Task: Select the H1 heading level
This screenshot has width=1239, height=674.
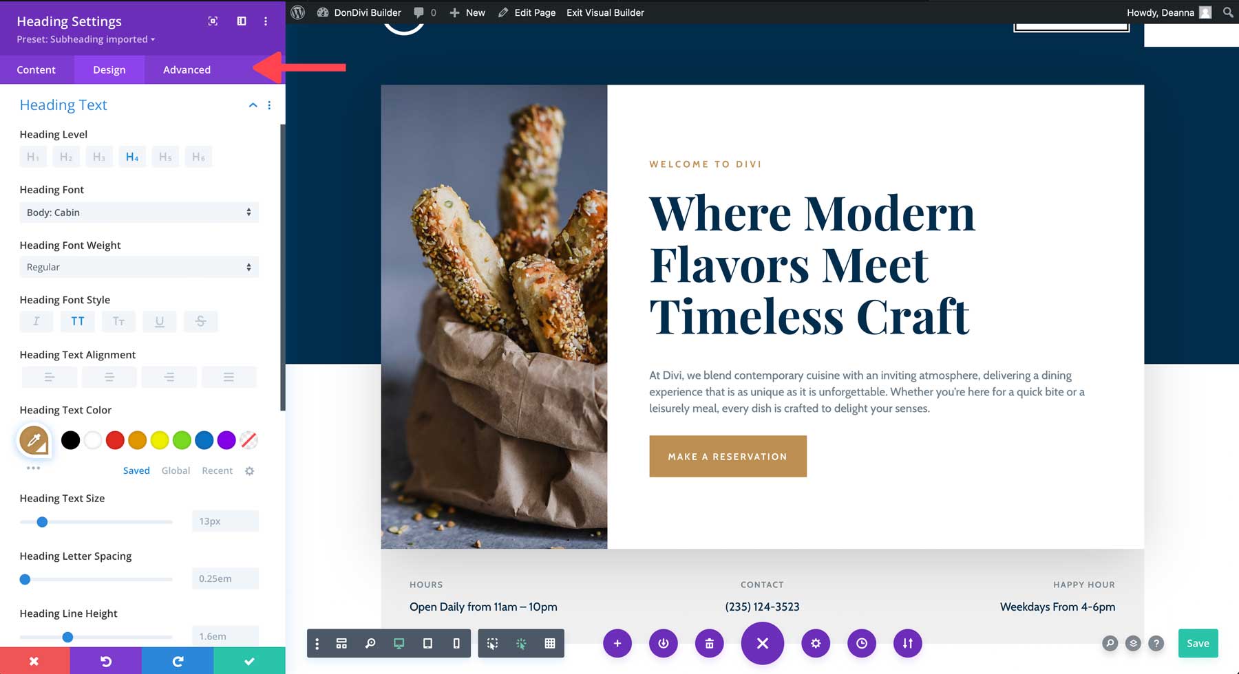Action: click(x=32, y=156)
